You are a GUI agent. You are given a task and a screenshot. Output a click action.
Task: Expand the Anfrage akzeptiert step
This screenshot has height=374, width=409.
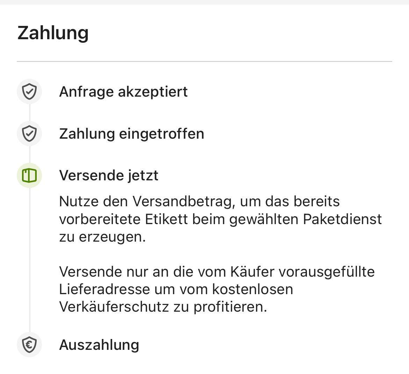pyautogui.click(x=124, y=91)
